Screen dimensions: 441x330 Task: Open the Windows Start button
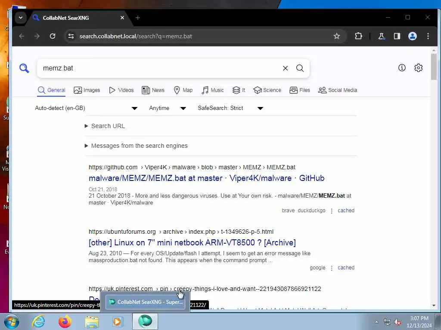pyautogui.click(x=11, y=321)
